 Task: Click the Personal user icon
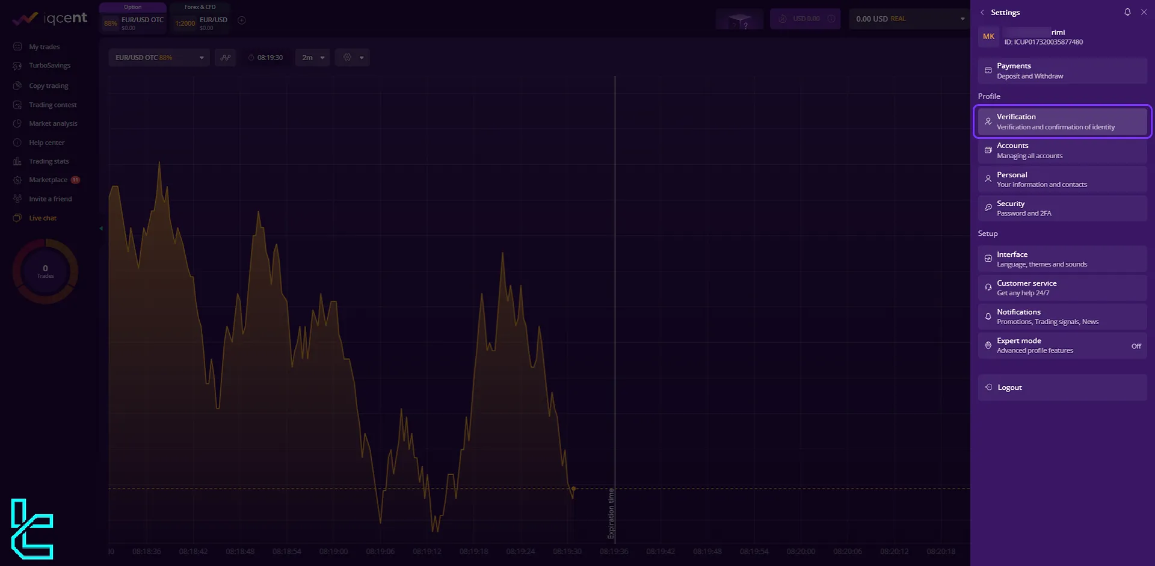pyautogui.click(x=988, y=179)
